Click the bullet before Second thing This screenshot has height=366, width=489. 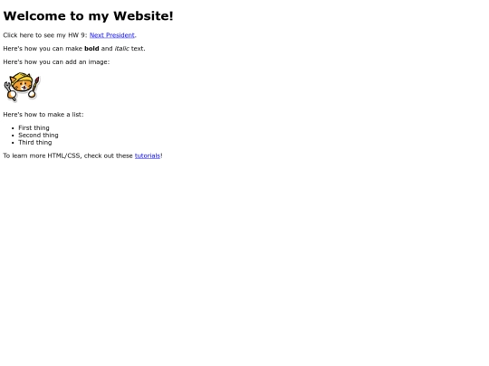tap(13, 136)
